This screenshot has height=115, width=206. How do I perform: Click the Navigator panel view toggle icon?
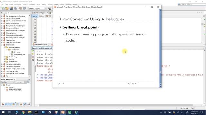[28, 82]
